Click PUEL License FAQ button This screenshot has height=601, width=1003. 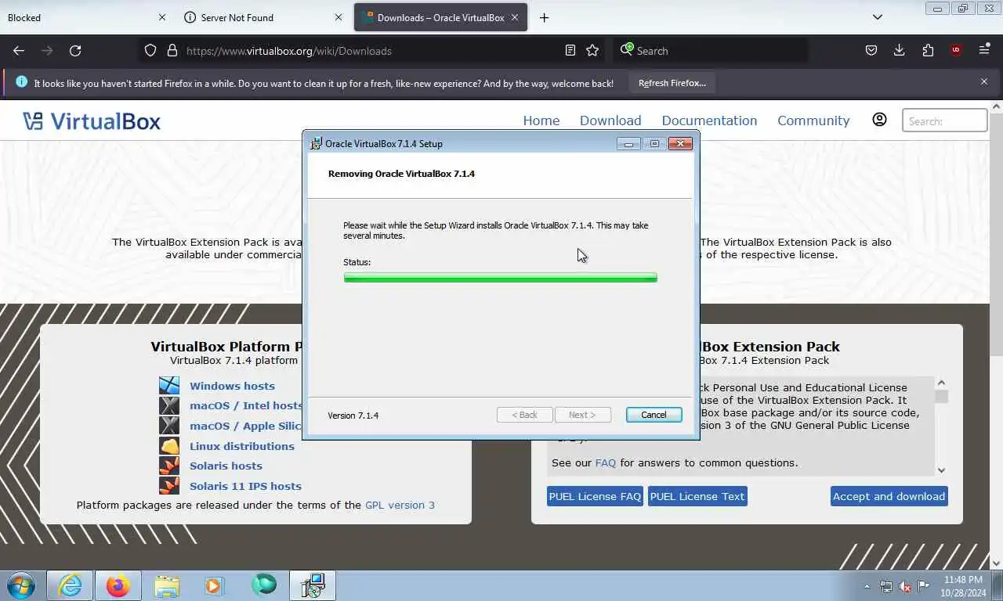pyautogui.click(x=595, y=496)
